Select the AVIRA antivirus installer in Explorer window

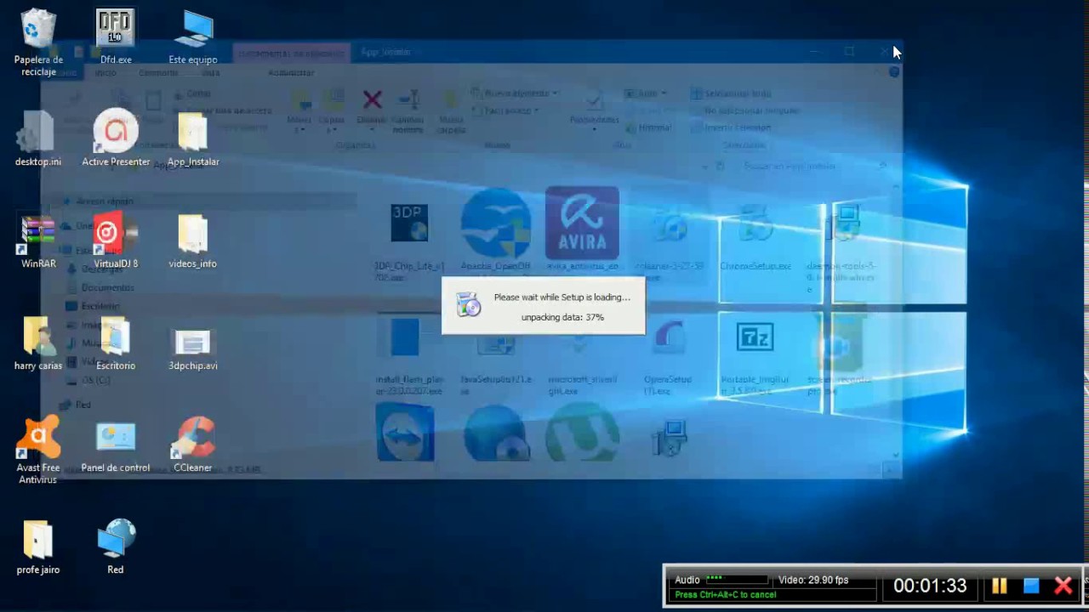tap(582, 229)
